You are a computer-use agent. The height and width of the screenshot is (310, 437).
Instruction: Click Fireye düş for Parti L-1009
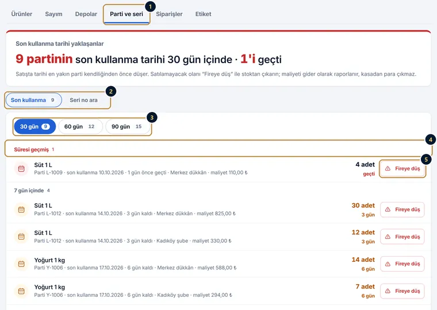point(402,169)
